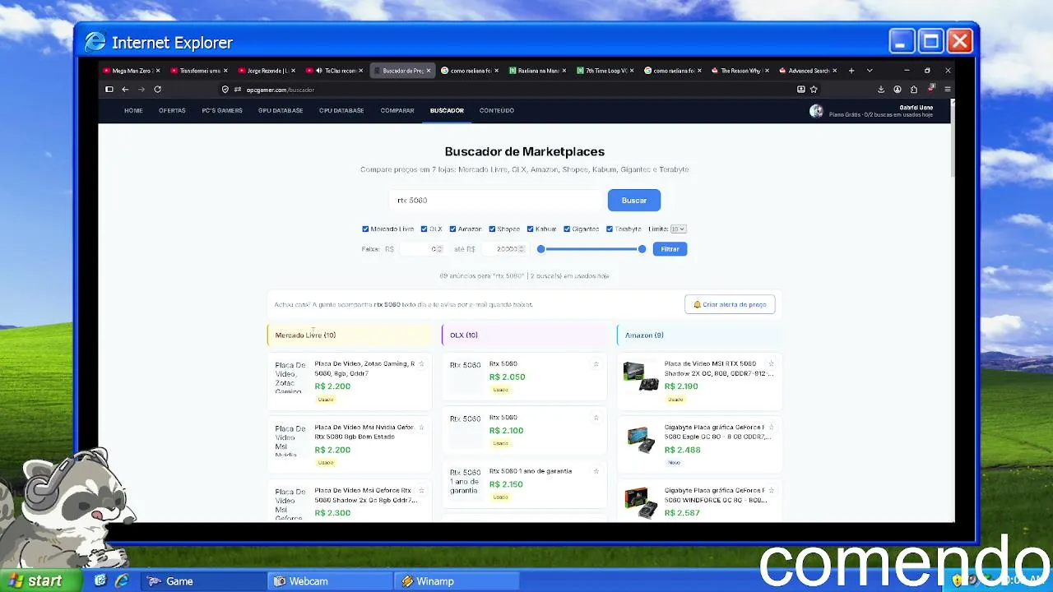Viewport: 1053px width, 592px height.
Task: Open the Windows Start button
Action: (x=41, y=580)
